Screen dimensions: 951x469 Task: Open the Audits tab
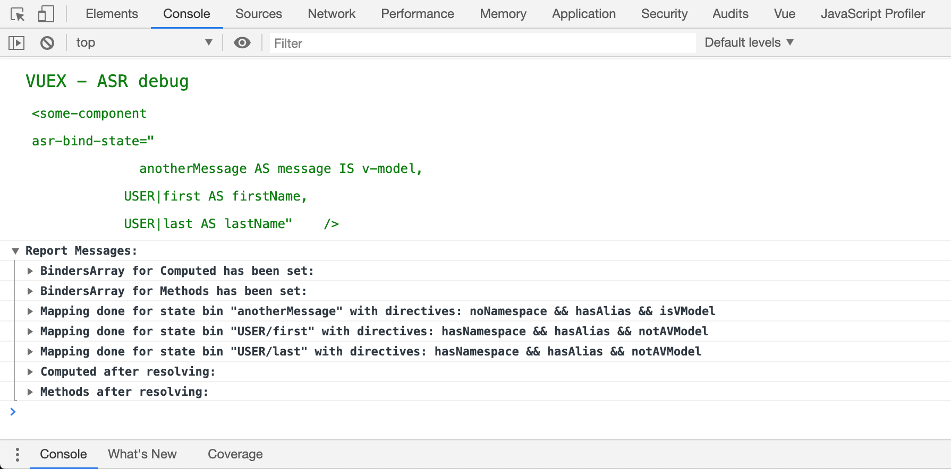coord(731,14)
